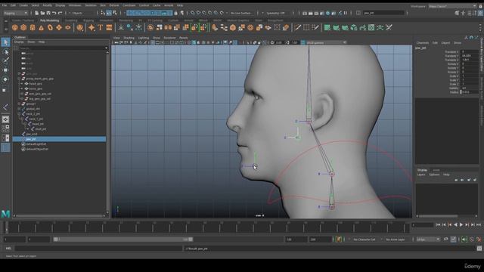Click the Redo arrow icon
The height and width of the screenshot is (272, 484).
60,13
